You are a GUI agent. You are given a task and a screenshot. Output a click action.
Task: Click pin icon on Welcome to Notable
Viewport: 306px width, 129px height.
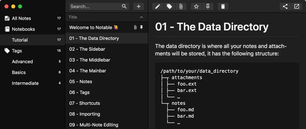click(141, 28)
